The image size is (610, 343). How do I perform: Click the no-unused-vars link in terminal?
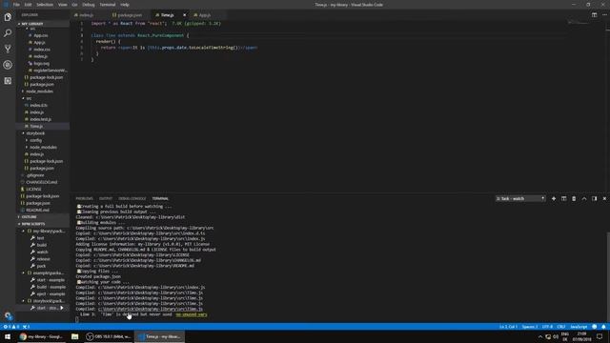[192, 314]
